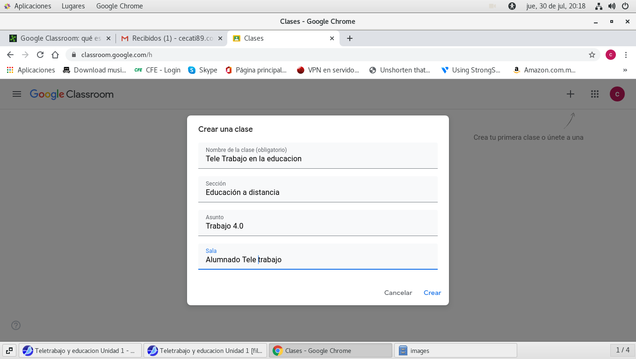Cancel the class creation dialog
This screenshot has height=359, width=636.
click(398, 293)
